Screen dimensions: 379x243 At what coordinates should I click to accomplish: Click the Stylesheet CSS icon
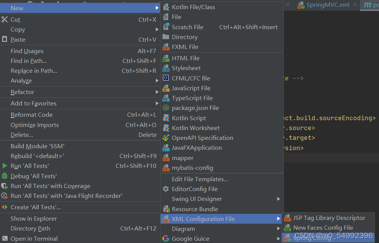coord(166,68)
